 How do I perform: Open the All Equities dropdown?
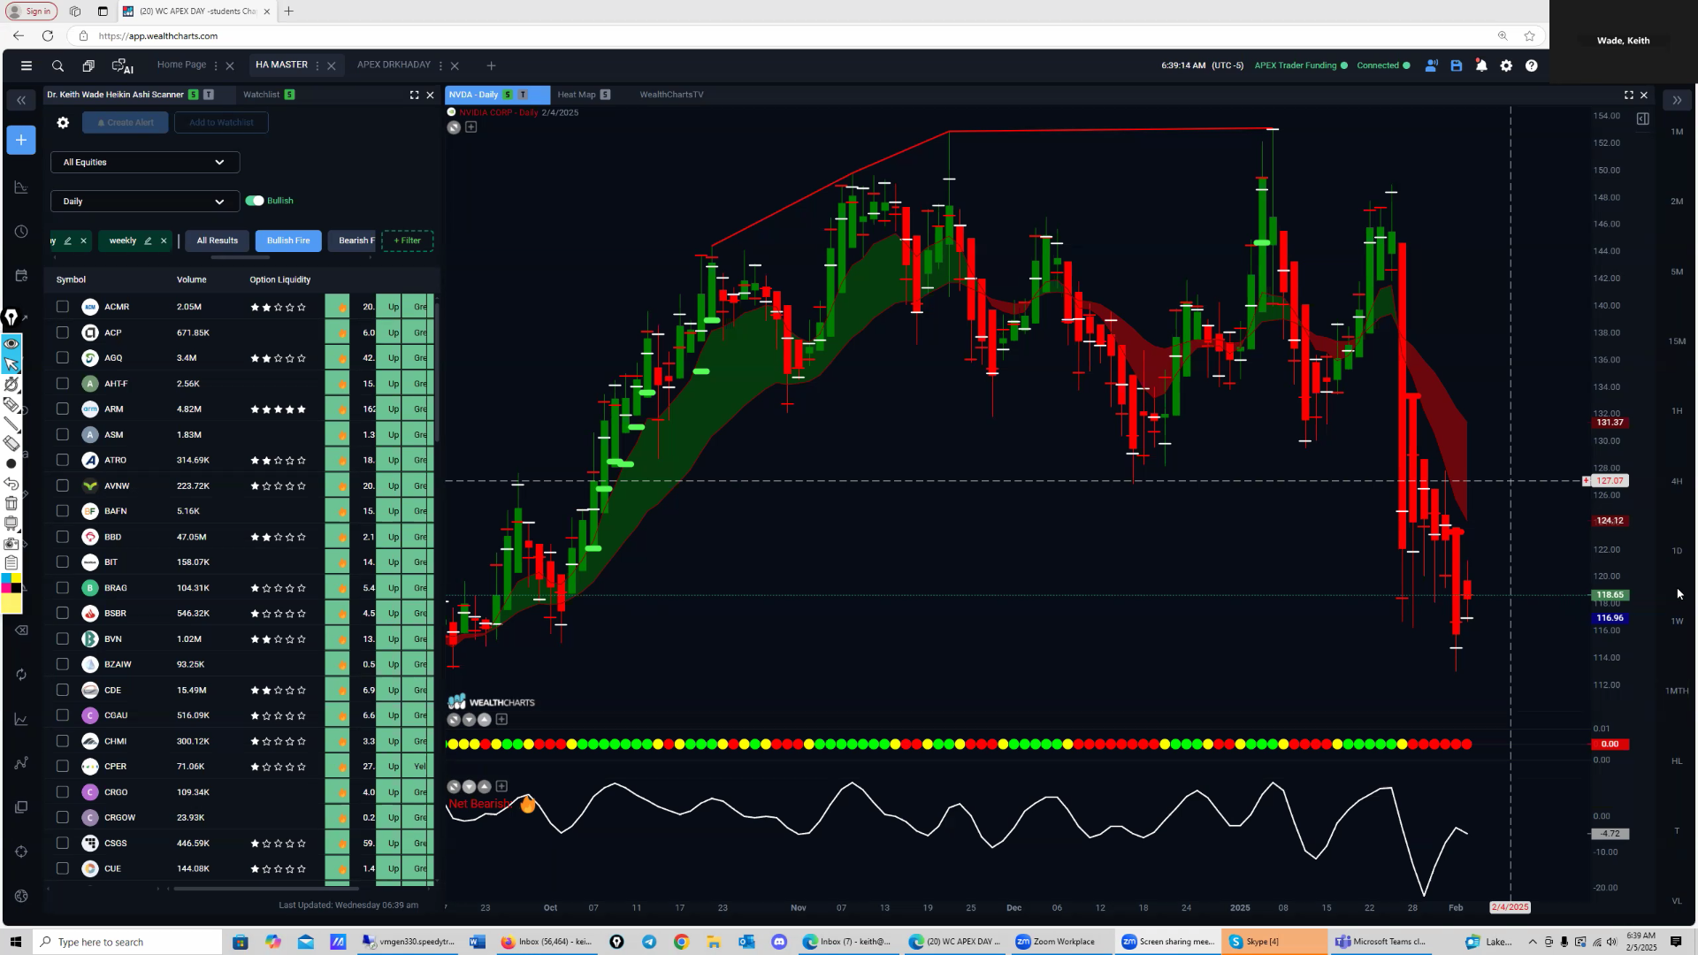click(145, 163)
